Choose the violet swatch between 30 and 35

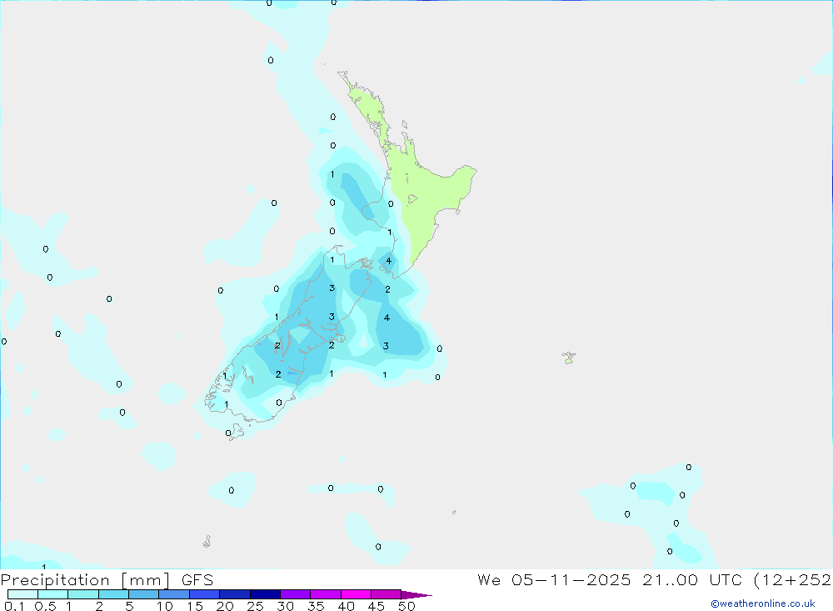click(296, 594)
